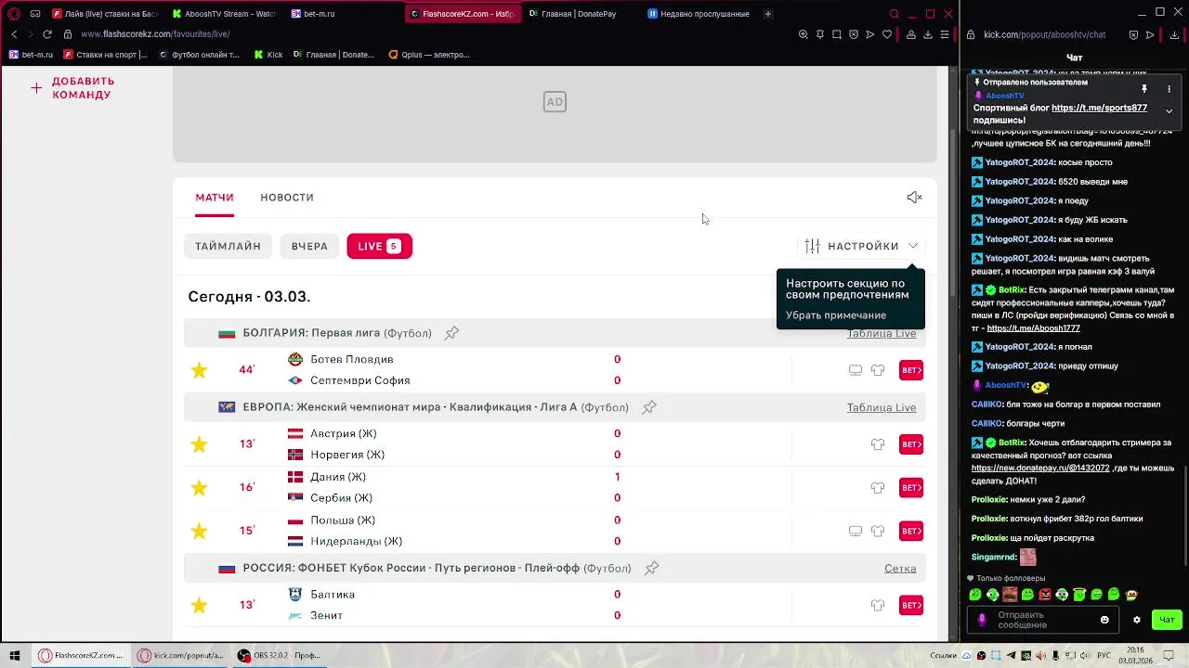The width and height of the screenshot is (1189, 668).
Task: Open Сетка link for Кубок России
Action: (900, 568)
